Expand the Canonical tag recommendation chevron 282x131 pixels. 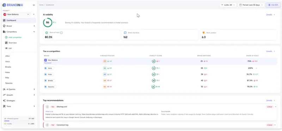click(x=275, y=125)
